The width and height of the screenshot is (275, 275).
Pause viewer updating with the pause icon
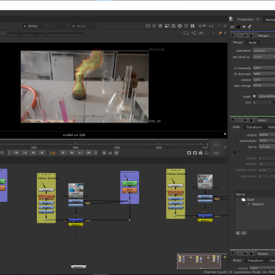click(193, 26)
